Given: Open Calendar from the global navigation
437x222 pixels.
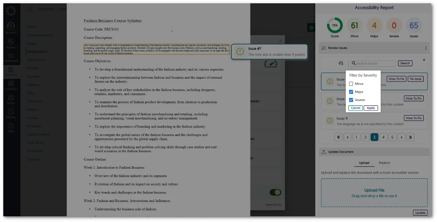Looking at the screenshot, I should click(11, 83).
